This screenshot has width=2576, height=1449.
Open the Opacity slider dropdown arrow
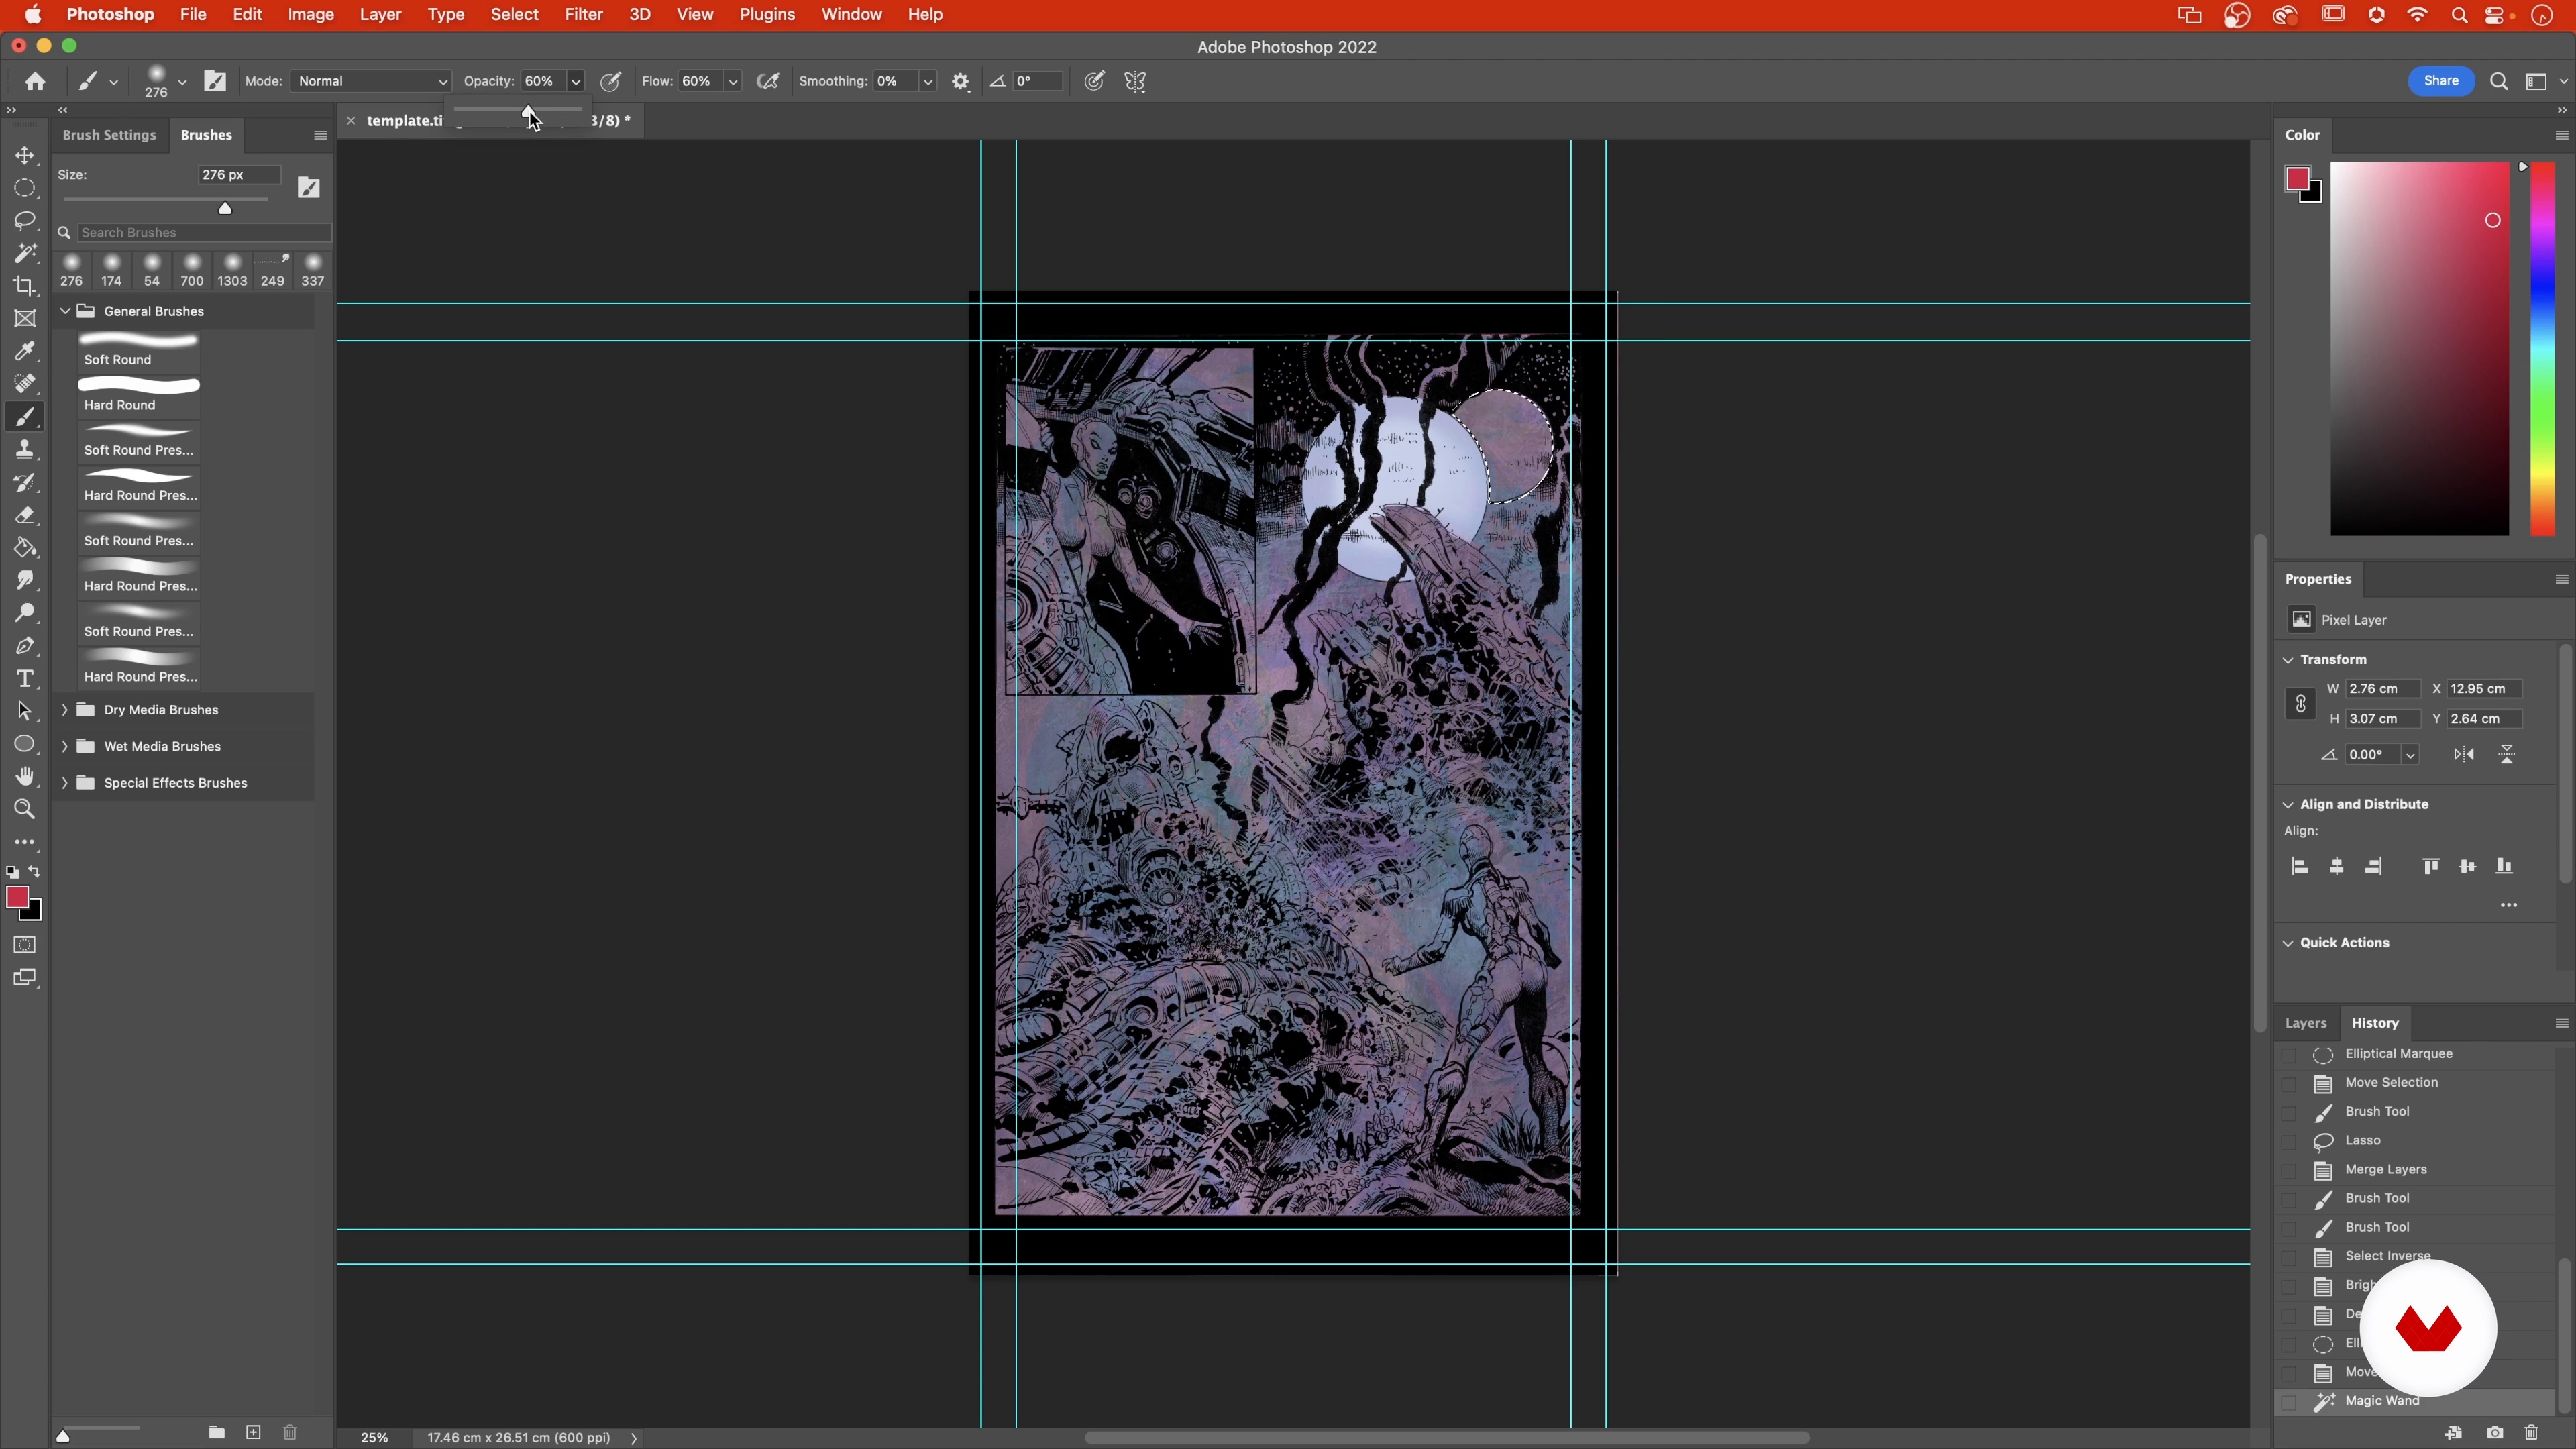click(x=575, y=82)
